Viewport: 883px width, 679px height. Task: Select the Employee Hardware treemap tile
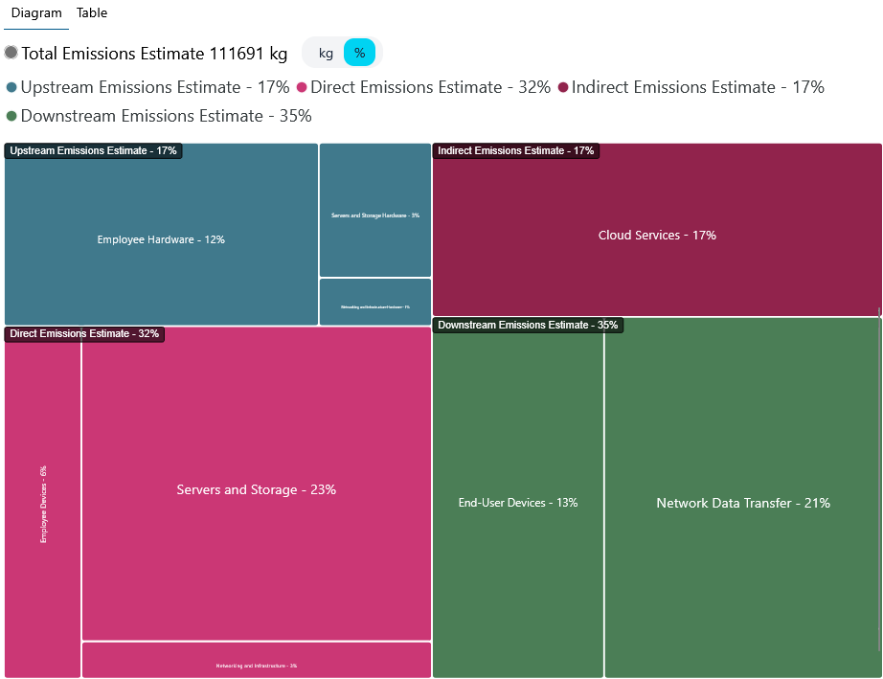(x=161, y=239)
